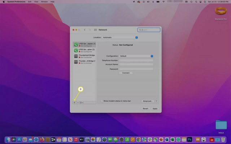Open Firefox from the Dock

[x=42, y=139]
